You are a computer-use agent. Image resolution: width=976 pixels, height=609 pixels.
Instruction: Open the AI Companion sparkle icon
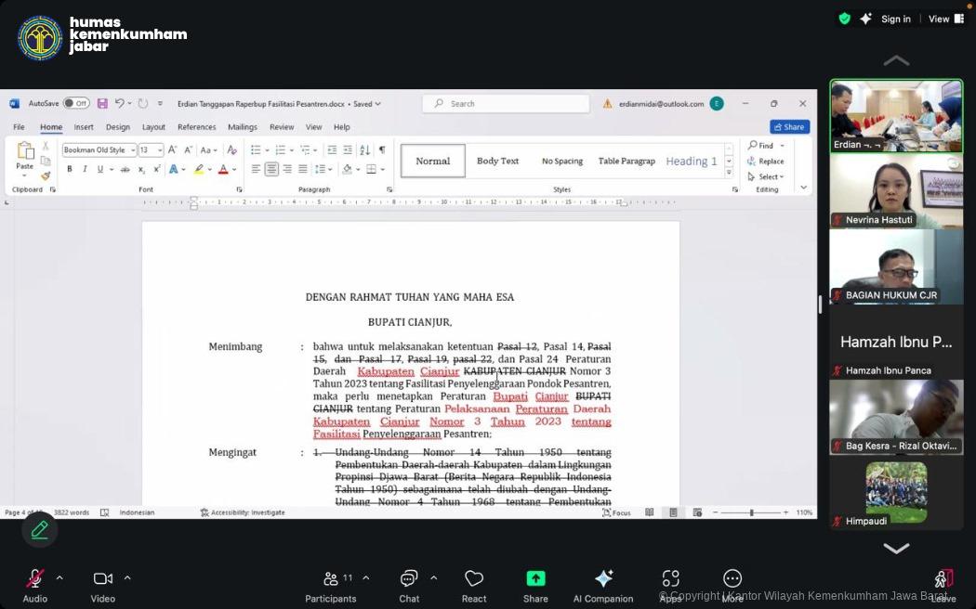pos(603,578)
